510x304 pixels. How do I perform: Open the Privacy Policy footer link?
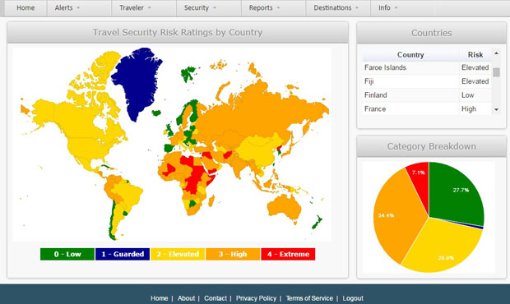(x=256, y=298)
